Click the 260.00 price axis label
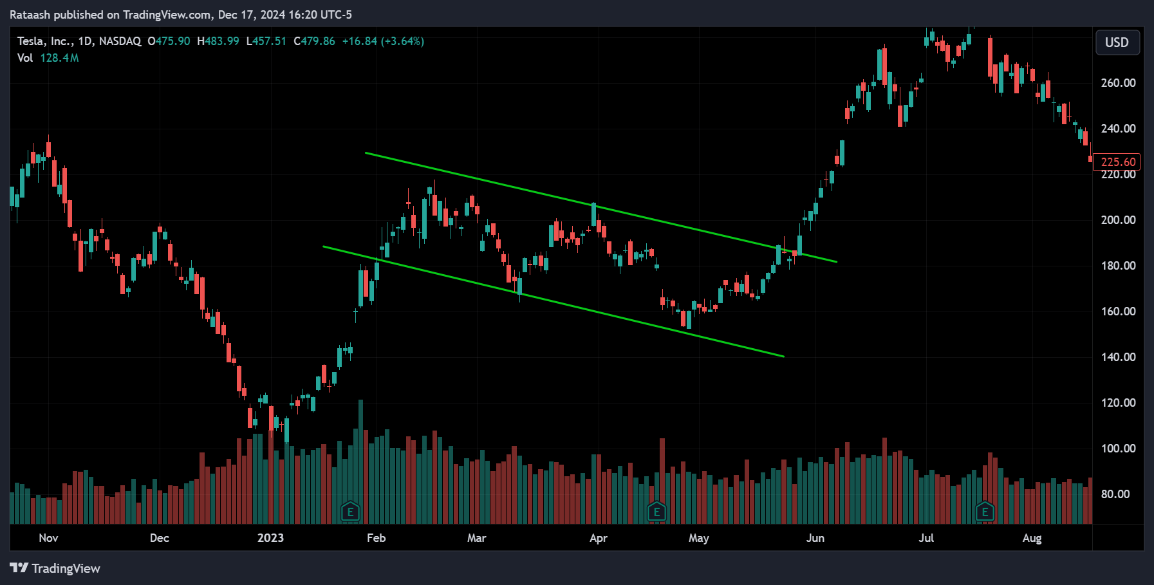The image size is (1154, 585). [x=1118, y=83]
